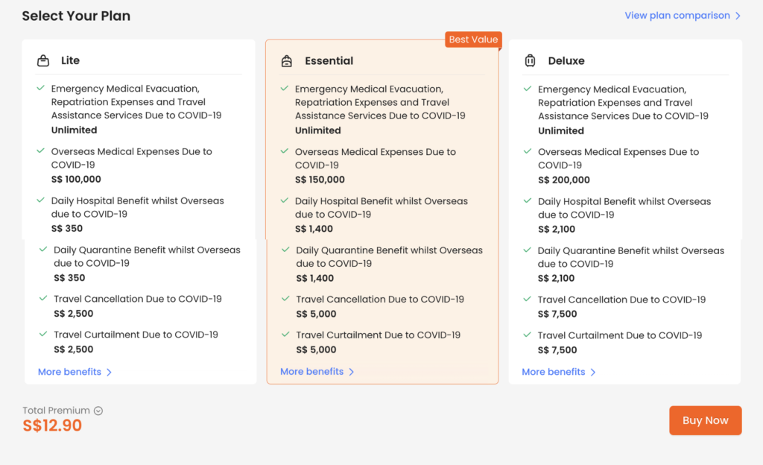Click the Deluxe Travel Curtailment checkmark
The width and height of the screenshot is (763, 465).
[x=527, y=335]
